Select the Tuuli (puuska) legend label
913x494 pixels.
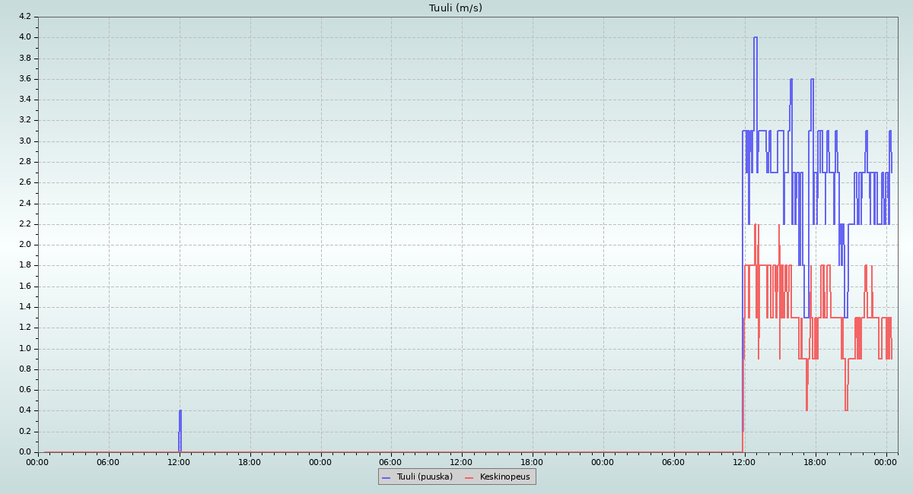[425, 477]
